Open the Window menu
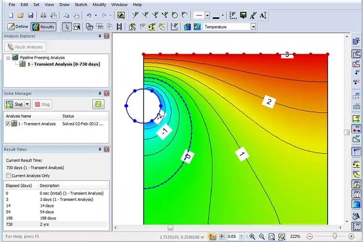Viewport: 363px width, 242px height. click(120, 5)
